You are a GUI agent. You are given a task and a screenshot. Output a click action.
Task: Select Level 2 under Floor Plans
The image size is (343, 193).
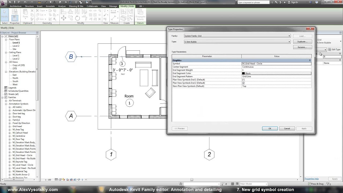pos(16,46)
